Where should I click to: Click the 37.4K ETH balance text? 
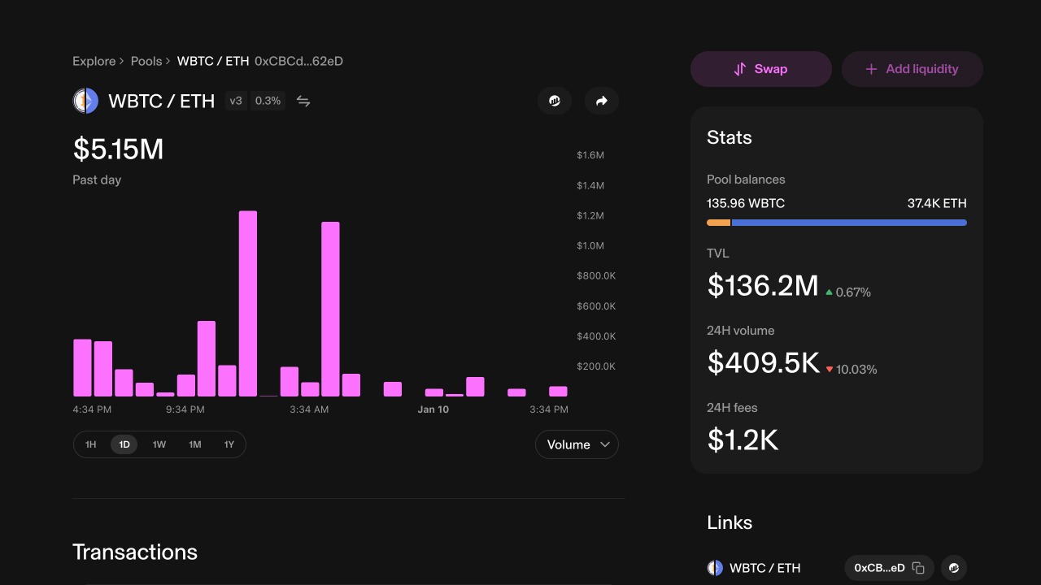937,203
